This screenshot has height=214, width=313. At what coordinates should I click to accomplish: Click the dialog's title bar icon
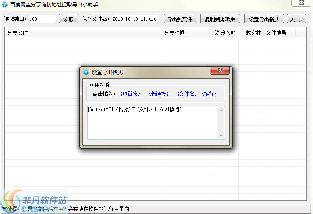(x=86, y=72)
